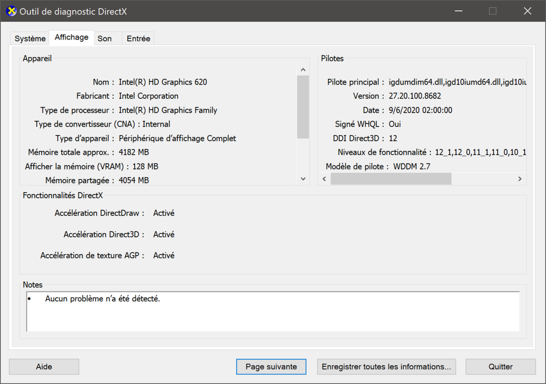
Task: Click the igdumdim64.dll driver value
Action: (457, 82)
